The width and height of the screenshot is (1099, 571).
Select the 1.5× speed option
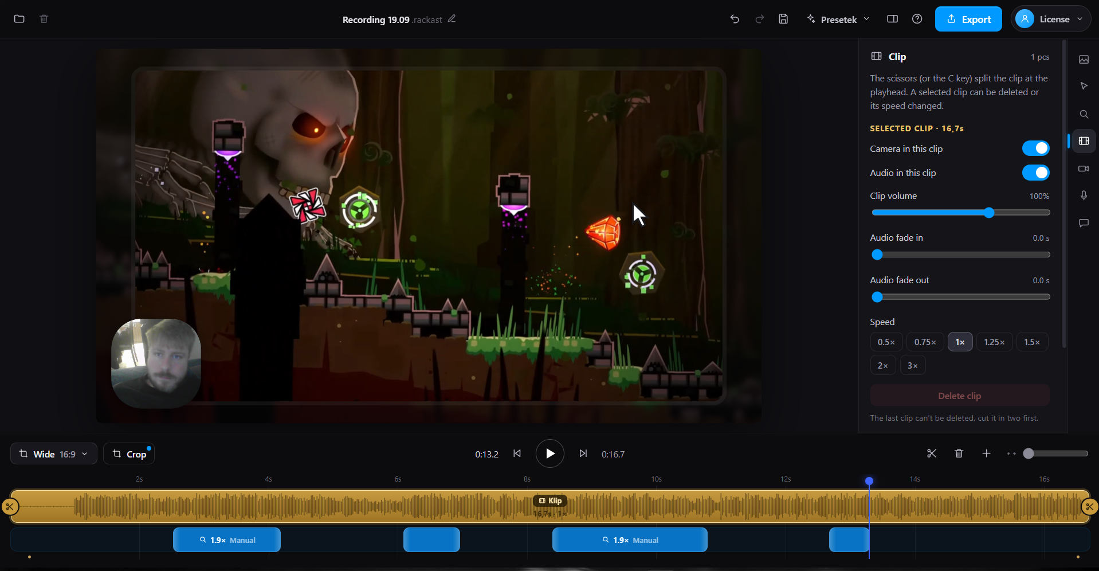(x=1032, y=342)
